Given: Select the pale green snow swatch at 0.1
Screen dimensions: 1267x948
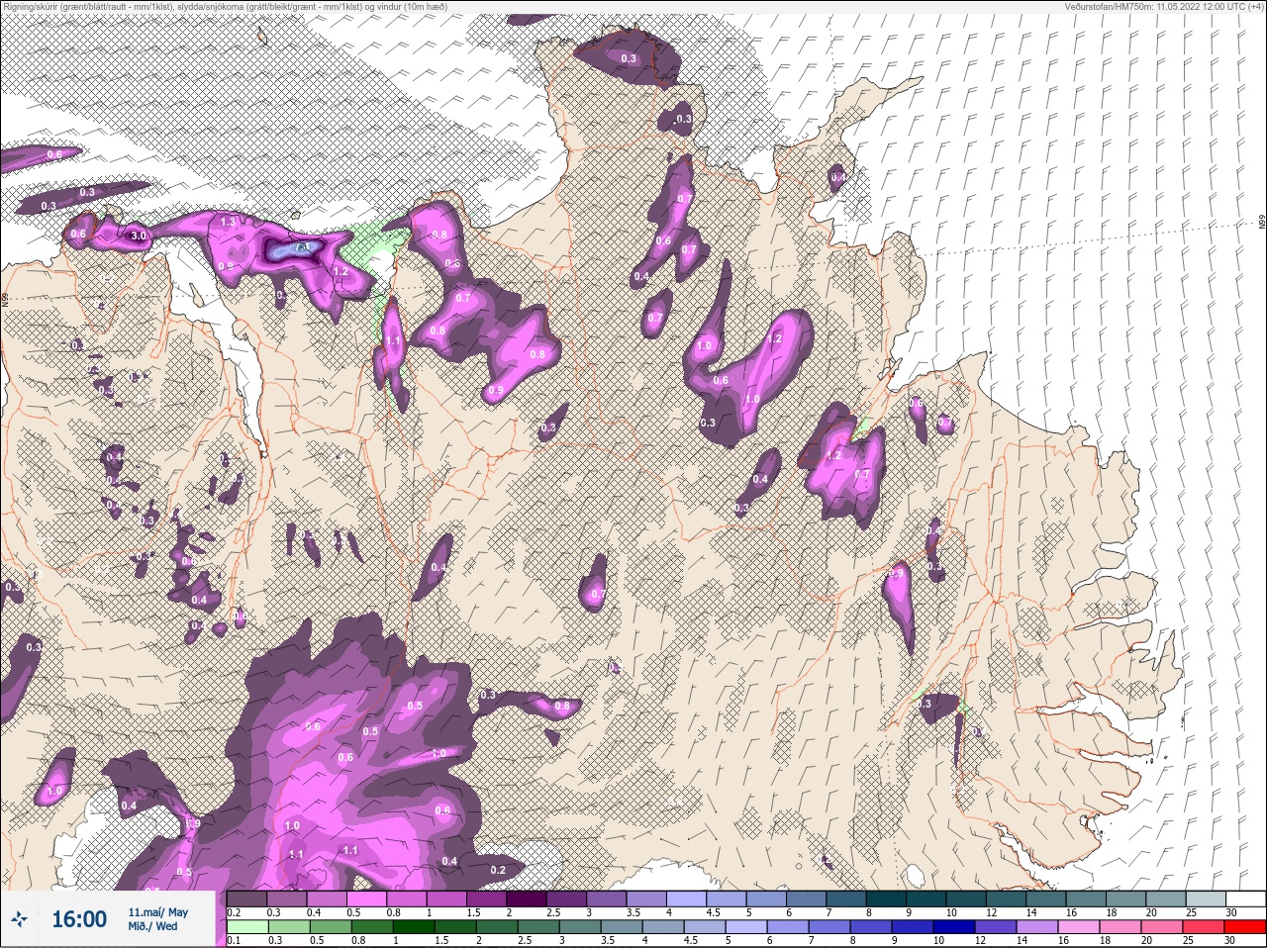Looking at the screenshot, I should point(246,927).
